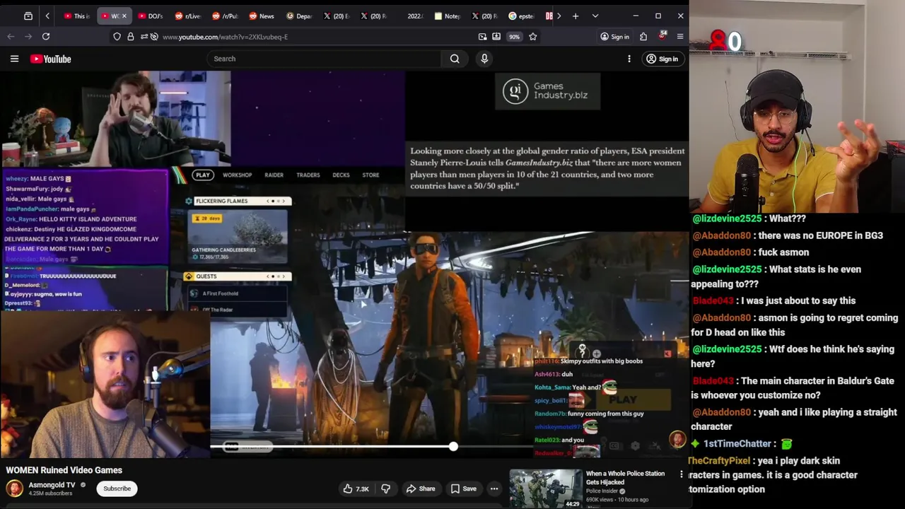Image resolution: width=905 pixels, height=509 pixels.
Task: Go back to previous page
Action: [11, 37]
